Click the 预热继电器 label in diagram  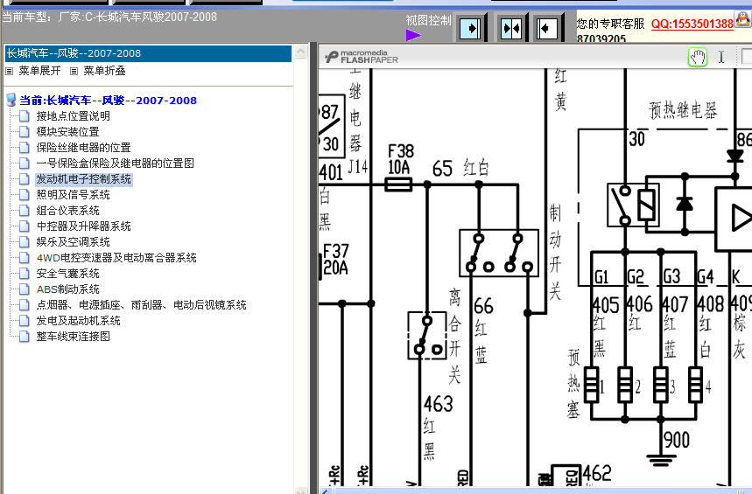[x=683, y=110]
